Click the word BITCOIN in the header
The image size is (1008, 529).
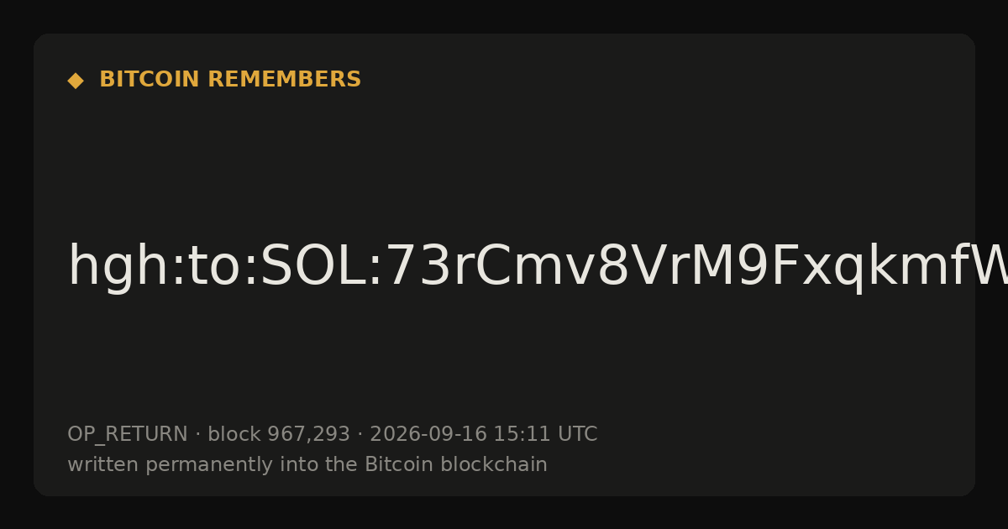(150, 80)
